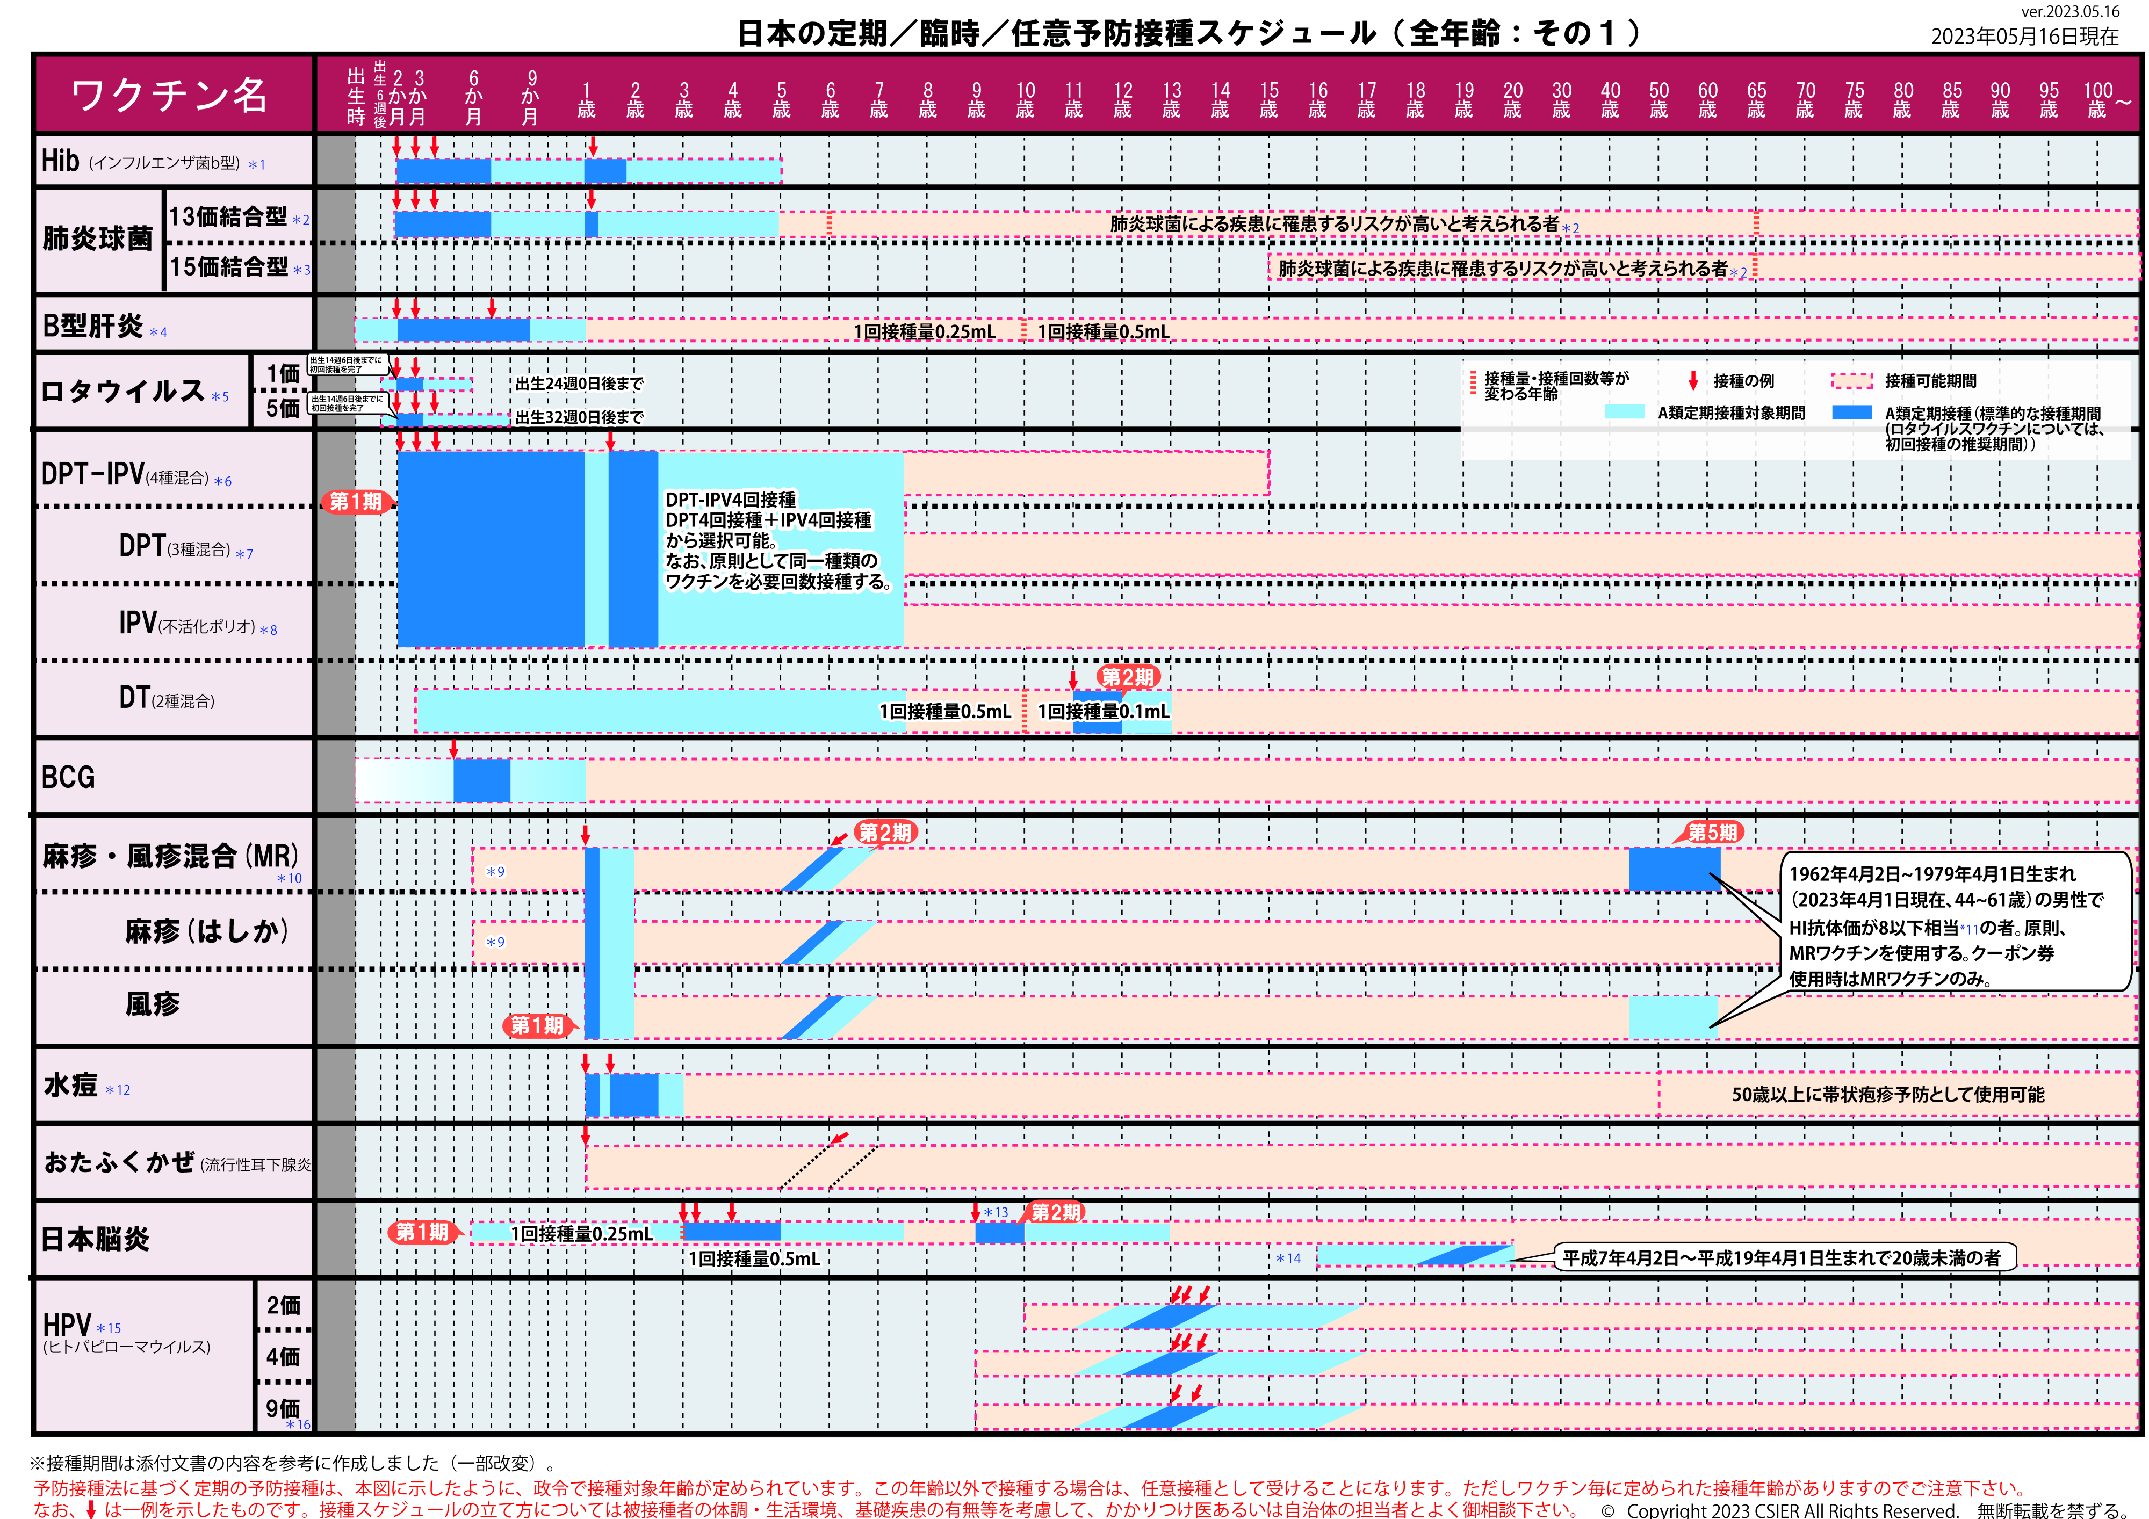Screen dimensions: 2149x1519
Task: Click the 出生32週0日後まで note
Action: (x=579, y=417)
